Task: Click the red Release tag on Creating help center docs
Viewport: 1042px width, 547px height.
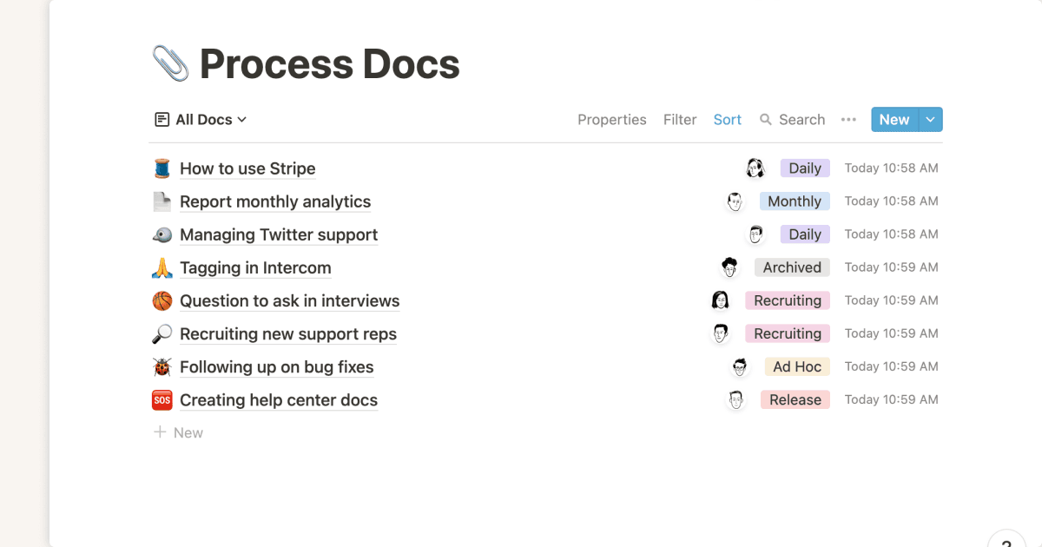Action: click(795, 400)
